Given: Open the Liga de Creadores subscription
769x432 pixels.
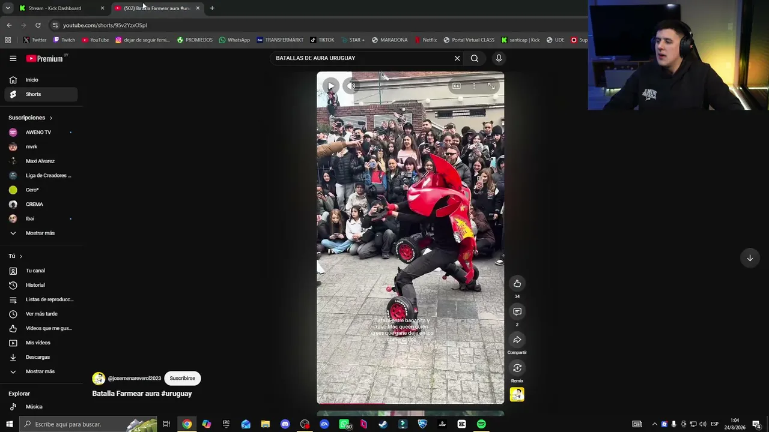Looking at the screenshot, I should [41, 175].
